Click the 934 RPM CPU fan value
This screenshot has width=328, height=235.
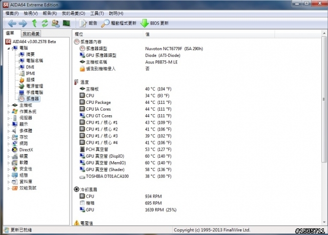[153, 197]
